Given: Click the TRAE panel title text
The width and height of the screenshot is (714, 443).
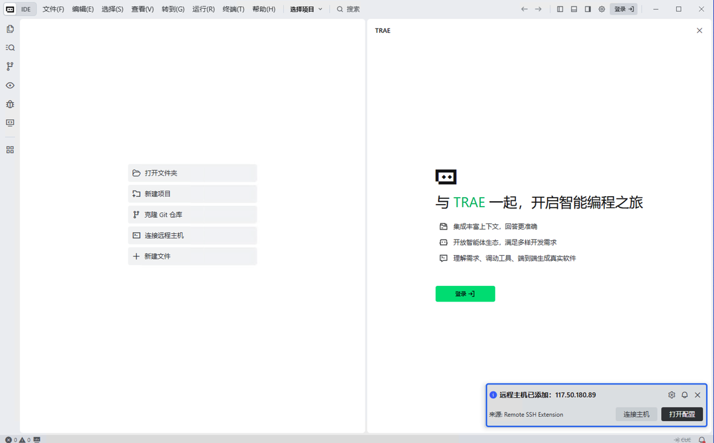Looking at the screenshot, I should 383,31.
